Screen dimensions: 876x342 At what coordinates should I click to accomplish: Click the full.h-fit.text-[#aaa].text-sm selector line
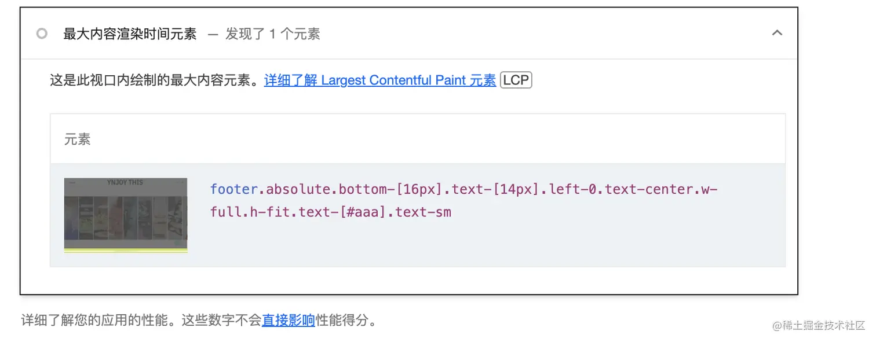click(x=331, y=212)
